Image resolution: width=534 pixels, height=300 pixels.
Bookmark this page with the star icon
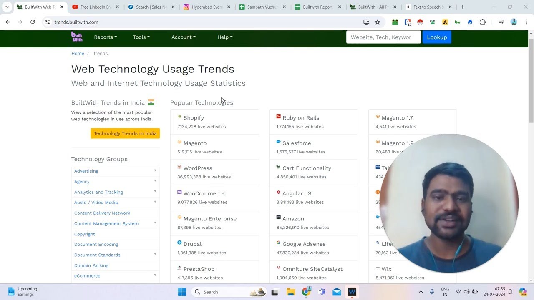point(378,22)
